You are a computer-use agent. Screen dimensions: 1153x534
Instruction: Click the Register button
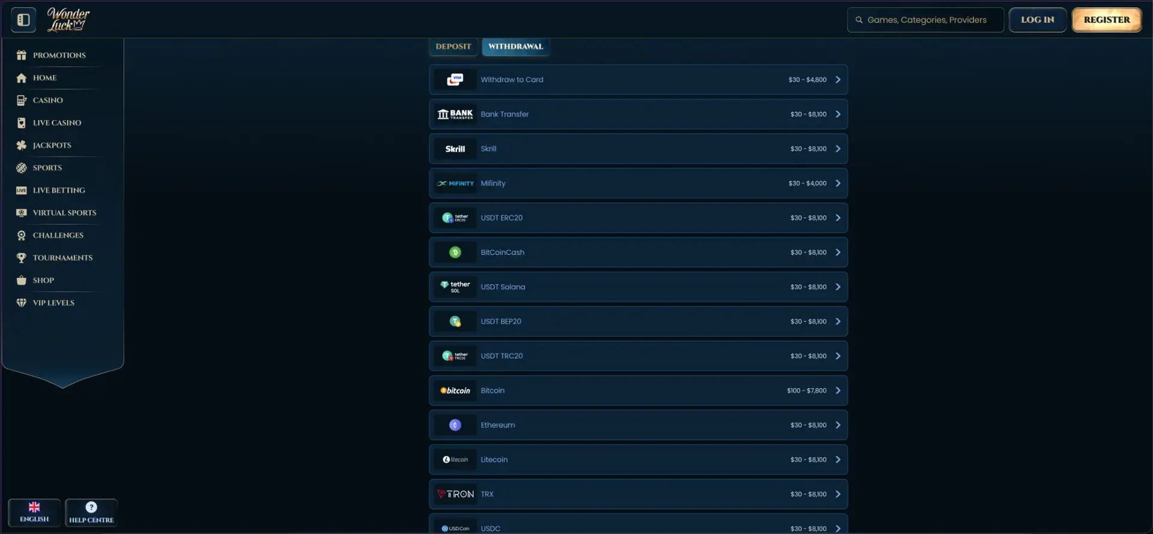tap(1107, 20)
